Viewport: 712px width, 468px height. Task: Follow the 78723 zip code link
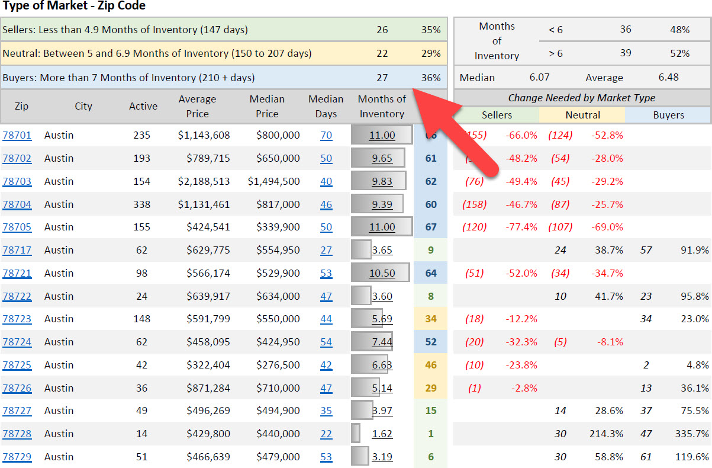tap(17, 319)
